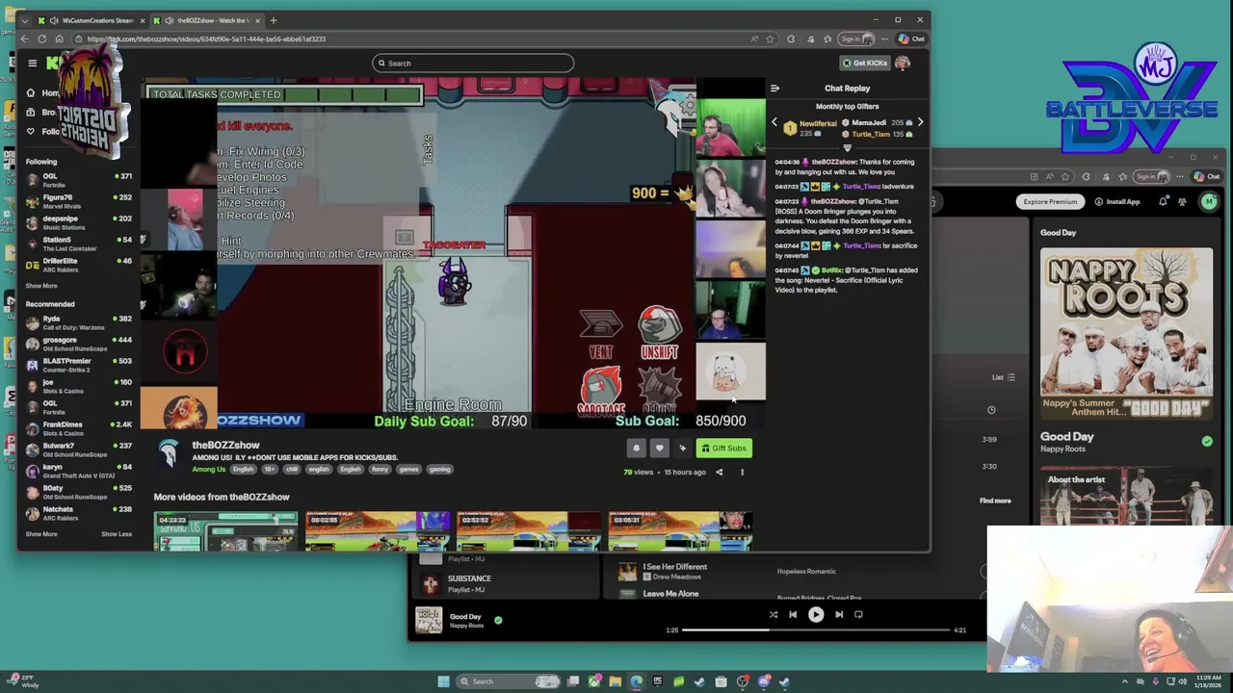This screenshot has width=1233, height=693.
Task: Open the M profile avatar in Spotify
Action: coord(1209,201)
